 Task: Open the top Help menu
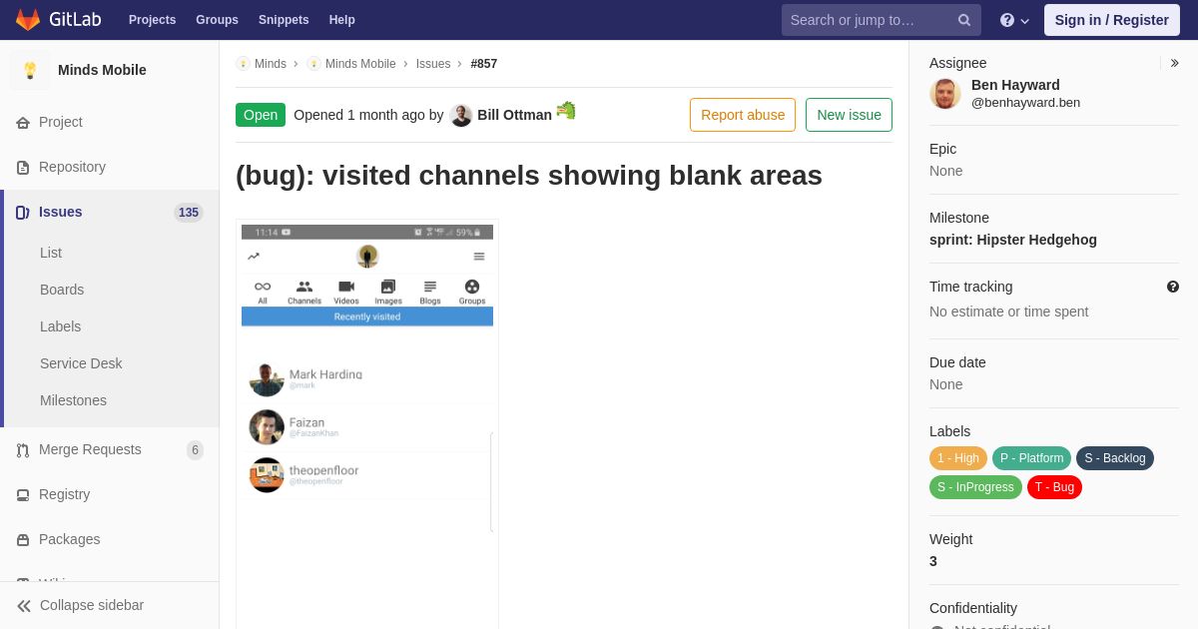coord(342,20)
